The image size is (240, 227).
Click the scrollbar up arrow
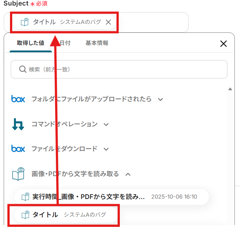coord(230,89)
